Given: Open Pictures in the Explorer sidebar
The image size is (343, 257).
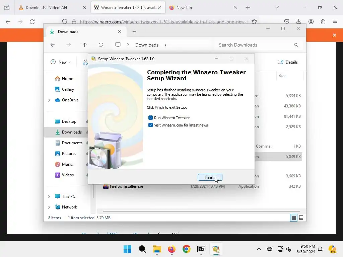Looking at the screenshot, I should pyautogui.click(x=66, y=154).
